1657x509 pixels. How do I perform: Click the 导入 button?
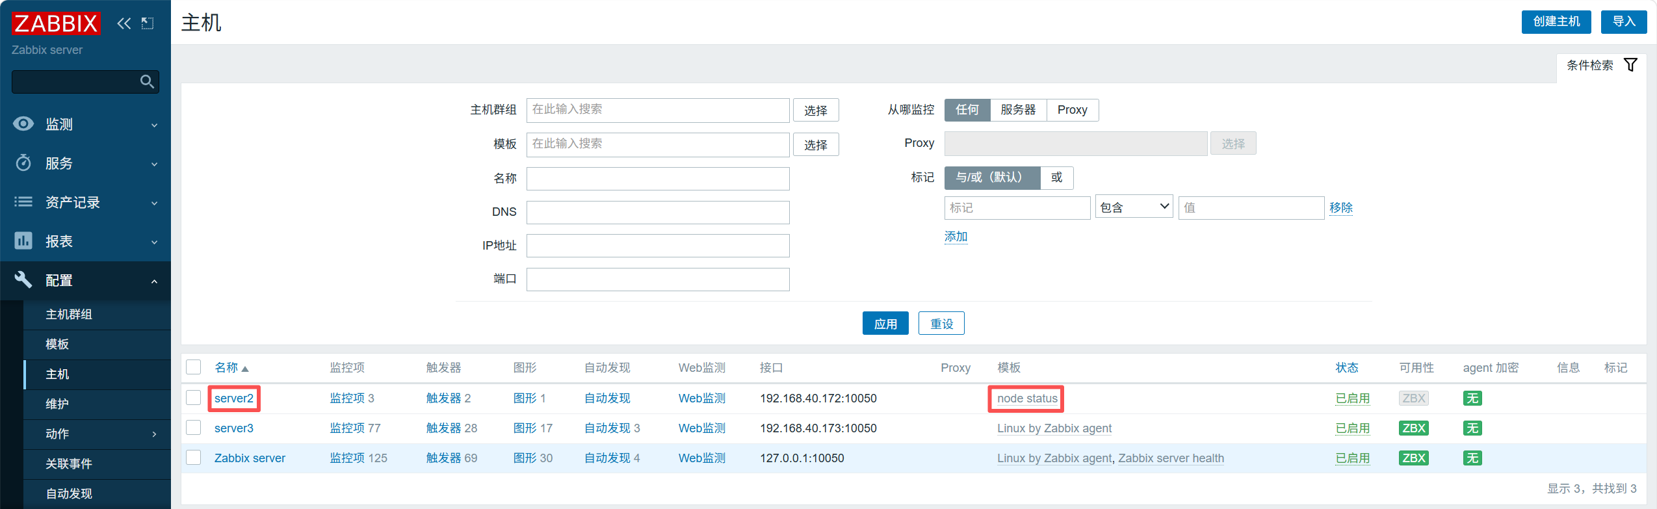pos(1624,21)
